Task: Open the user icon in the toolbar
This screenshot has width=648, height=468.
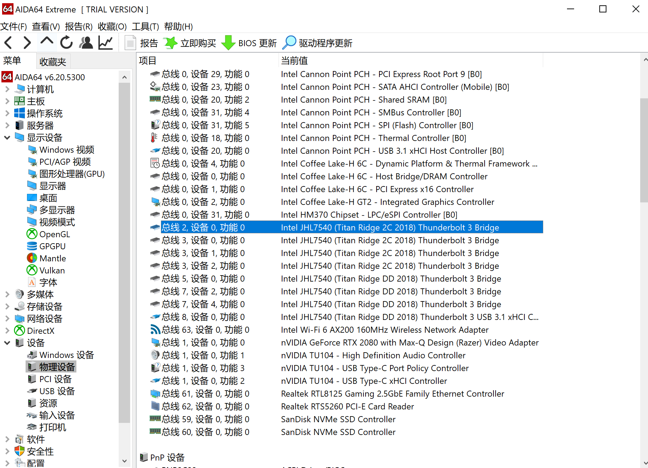Action: 86,43
